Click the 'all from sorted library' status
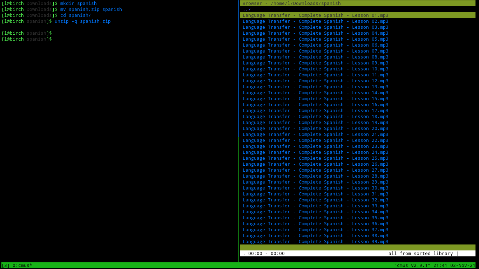This screenshot has width=479, height=269. point(420,253)
